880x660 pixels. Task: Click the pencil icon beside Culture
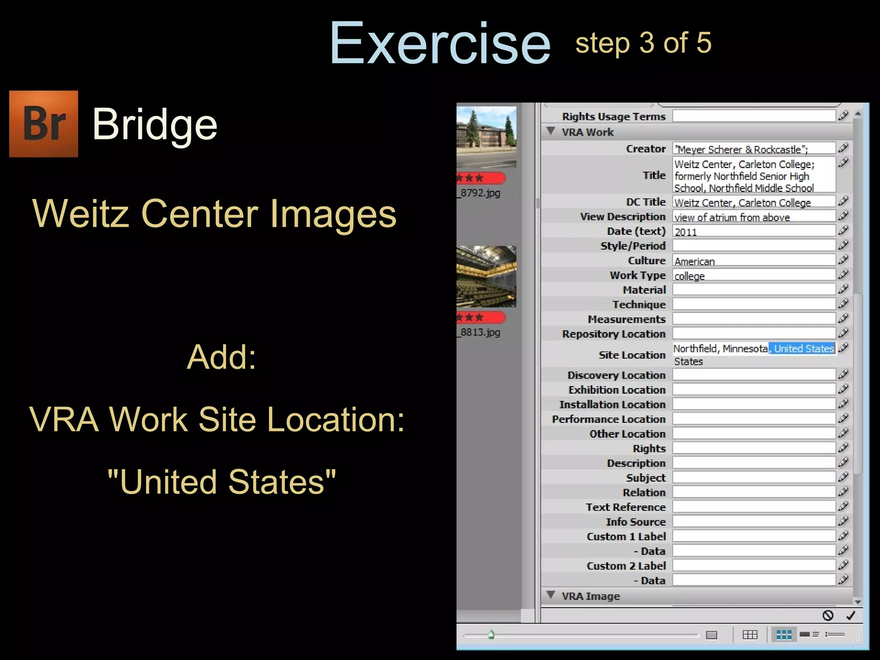[x=843, y=260]
